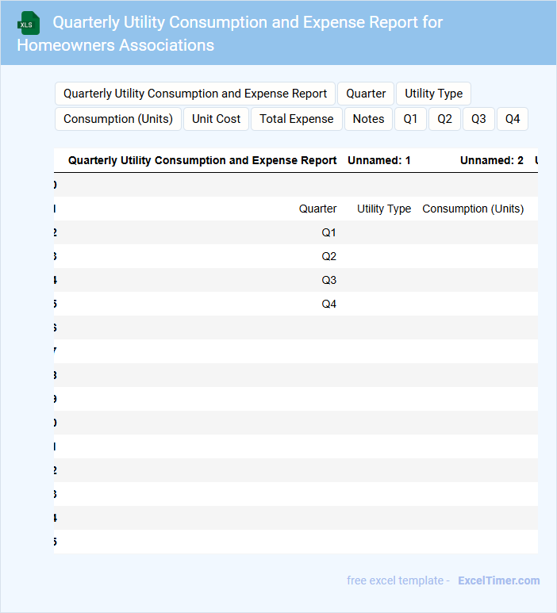
Task: Choose the Consumption (Units) tag
Action: coord(118,119)
